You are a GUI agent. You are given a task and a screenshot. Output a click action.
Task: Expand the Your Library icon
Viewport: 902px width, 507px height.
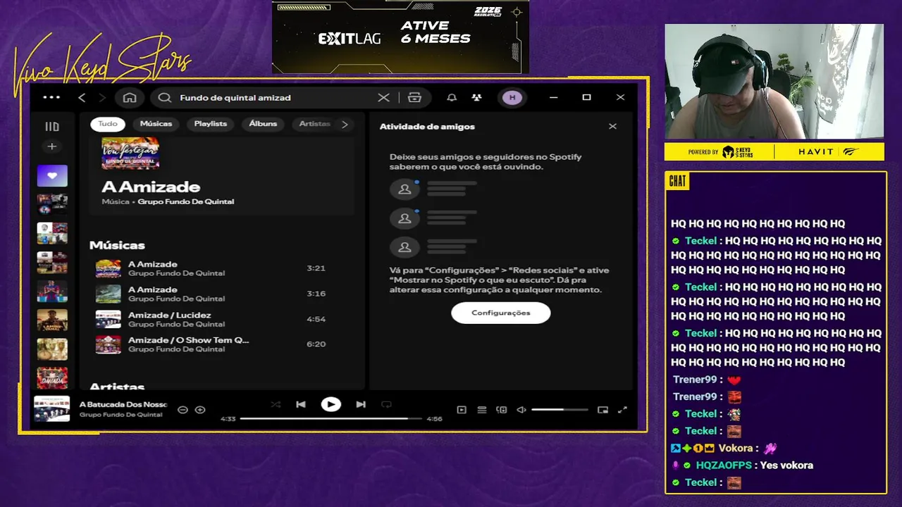coord(52,127)
